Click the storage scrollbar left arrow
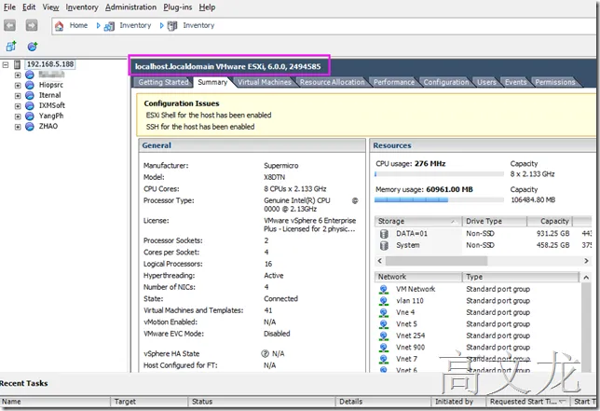600x411 pixels. tap(379, 261)
